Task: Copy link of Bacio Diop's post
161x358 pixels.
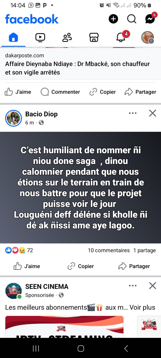Action: click(81, 266)
